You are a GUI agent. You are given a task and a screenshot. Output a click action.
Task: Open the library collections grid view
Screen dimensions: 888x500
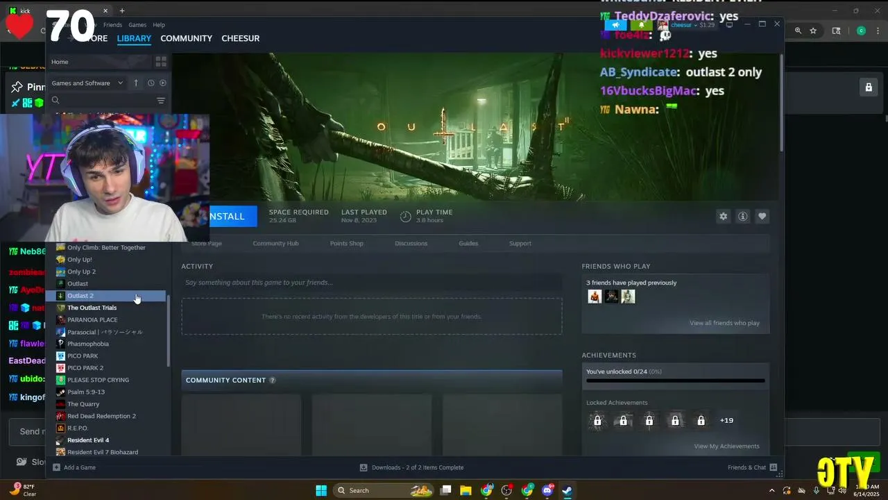click(x=161, y=62)
